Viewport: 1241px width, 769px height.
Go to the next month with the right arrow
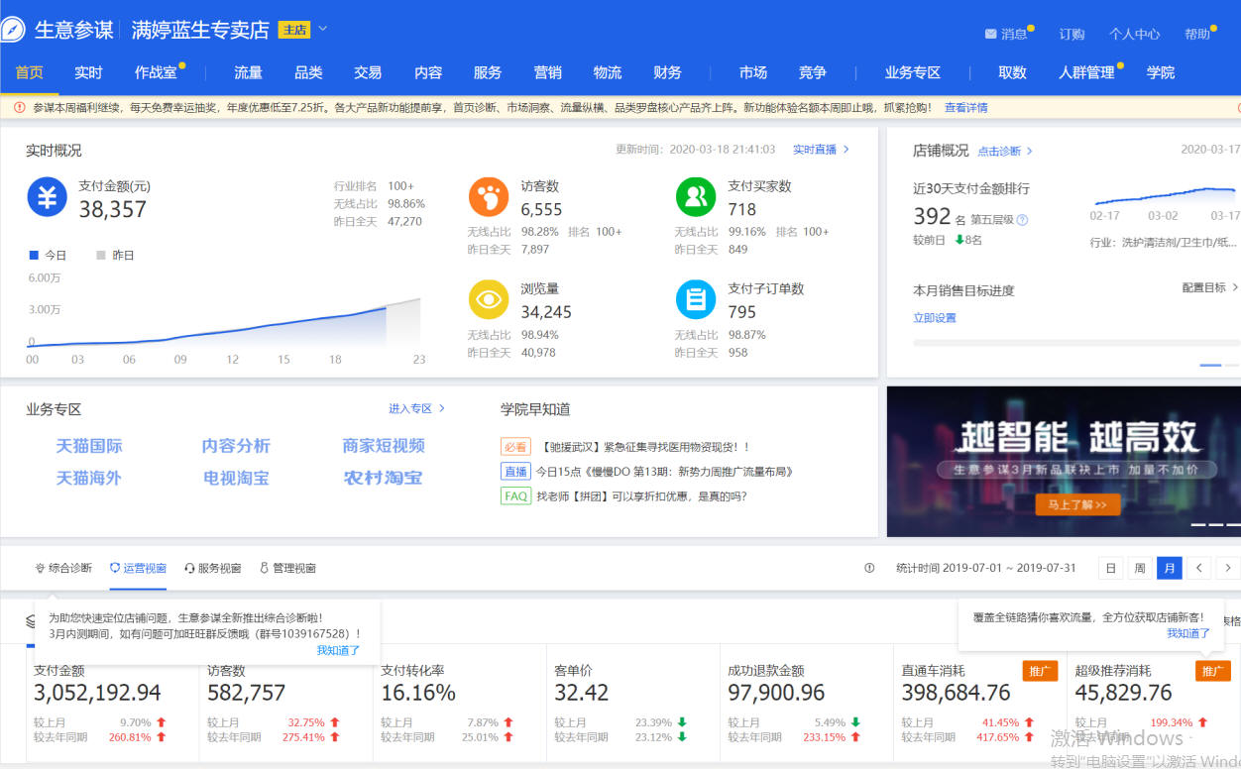(1228, 568)
